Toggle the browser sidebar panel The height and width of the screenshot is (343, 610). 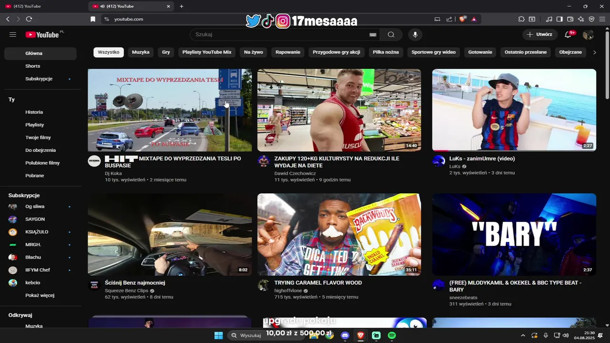click(x=559, y=19)
